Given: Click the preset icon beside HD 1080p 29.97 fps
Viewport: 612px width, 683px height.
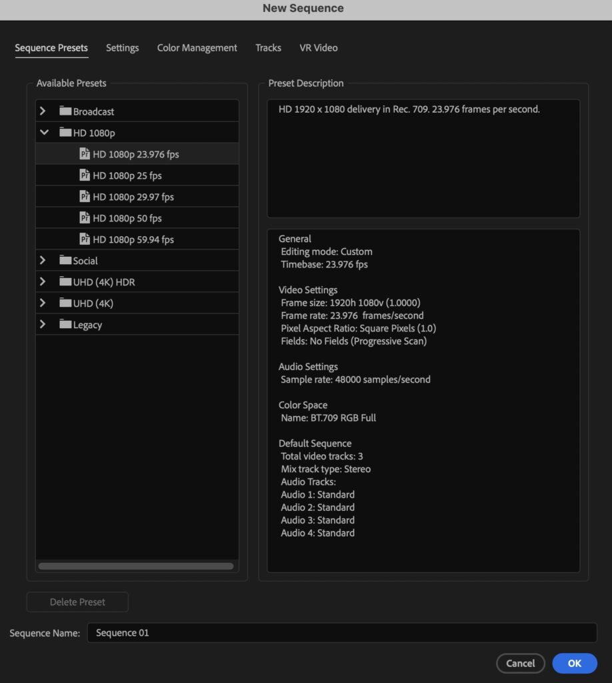Looking at the screenshot, I should pyautogui.click(x=85, y=197).
